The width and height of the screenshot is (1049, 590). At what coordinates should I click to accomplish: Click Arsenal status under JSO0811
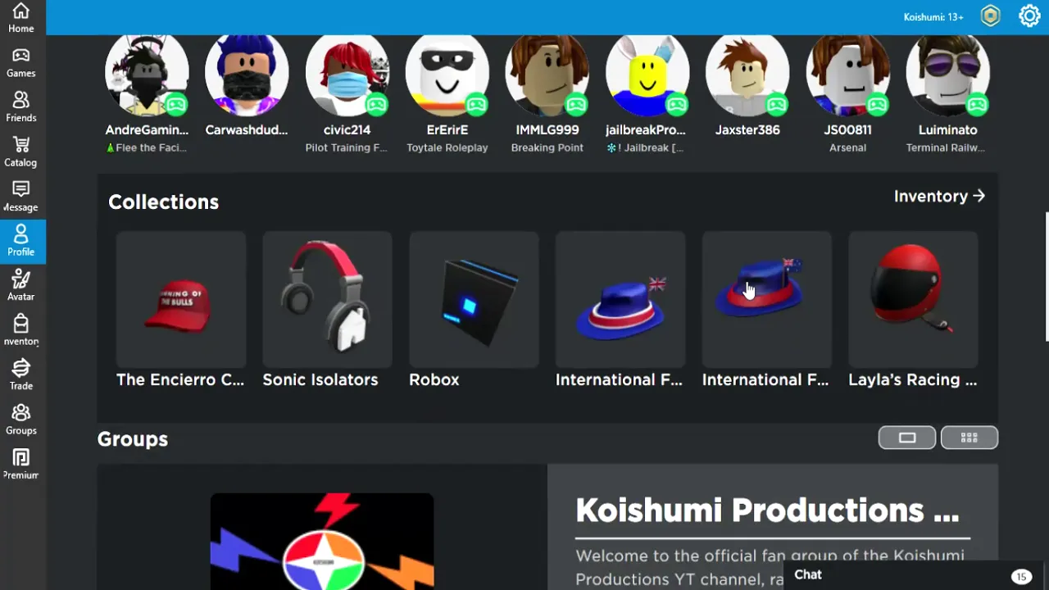click(847, 147)
